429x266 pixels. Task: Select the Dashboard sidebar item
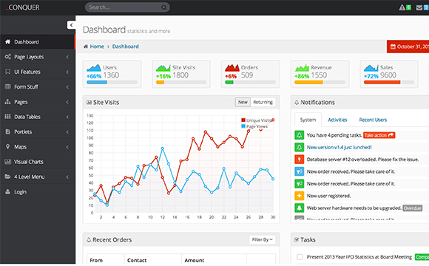38,42
